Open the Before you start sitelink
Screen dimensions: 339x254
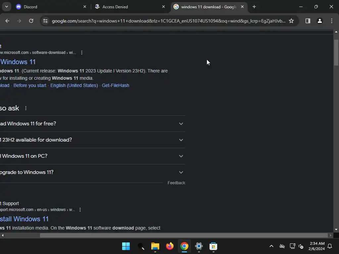point(30,85)
